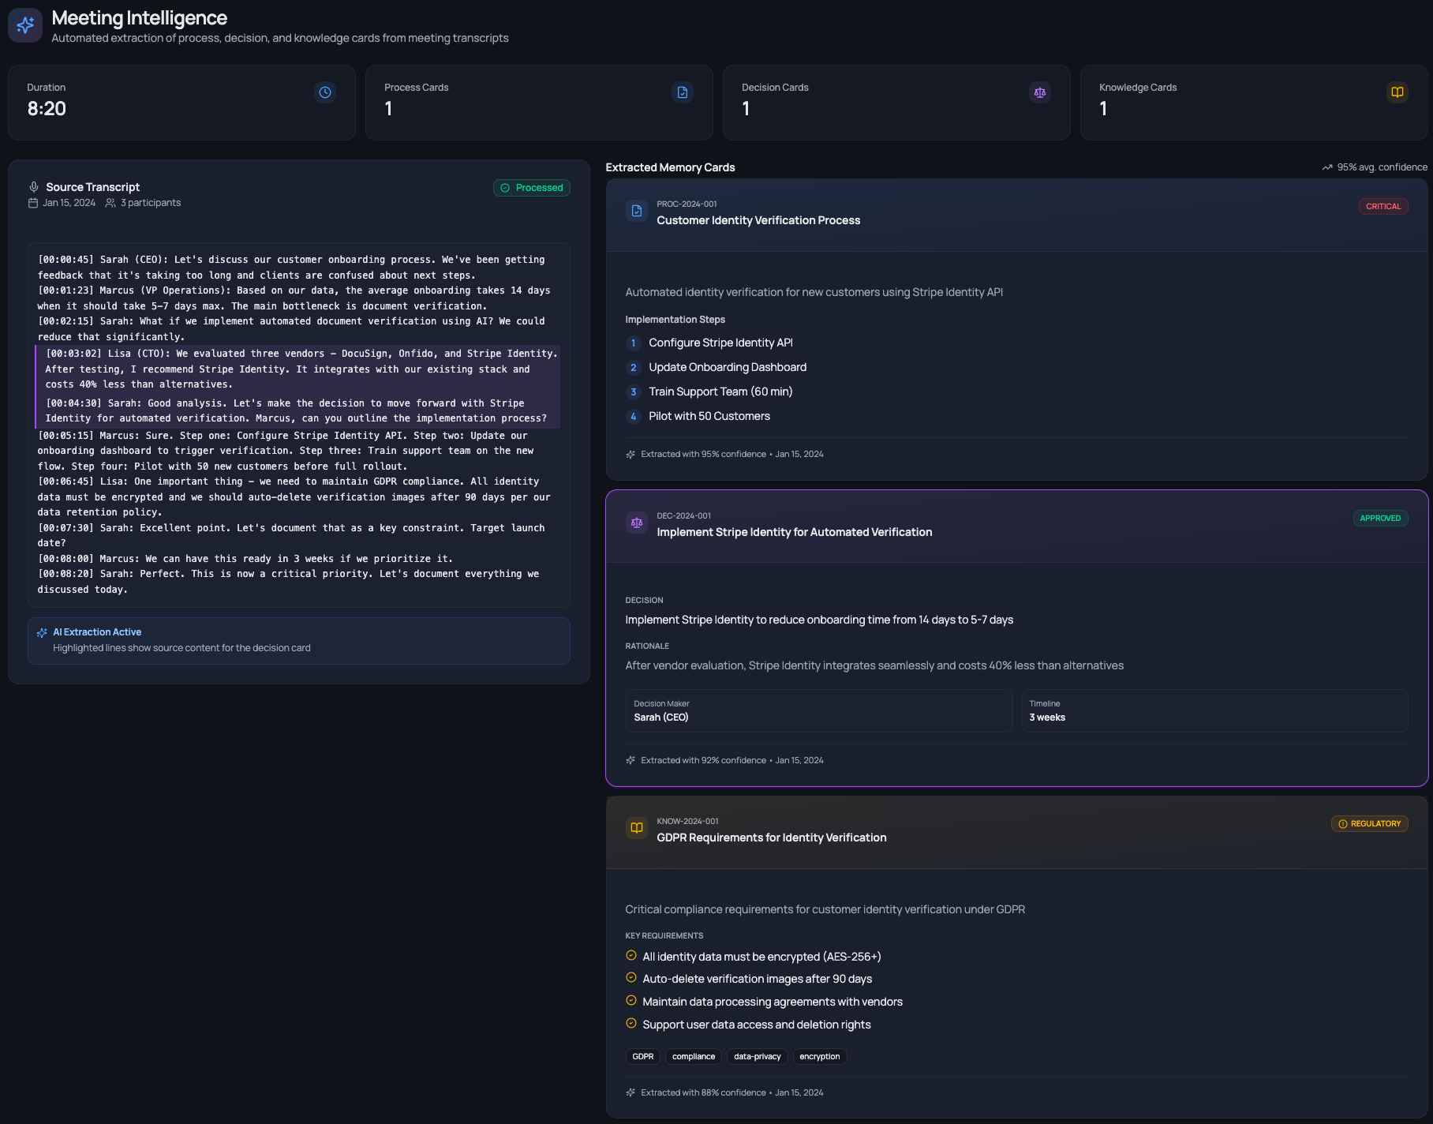Click the trend icon beside 95% avg. confidence
Screen dimensions: 1433x1124
pyautogui.click(x=1327, y=167)
